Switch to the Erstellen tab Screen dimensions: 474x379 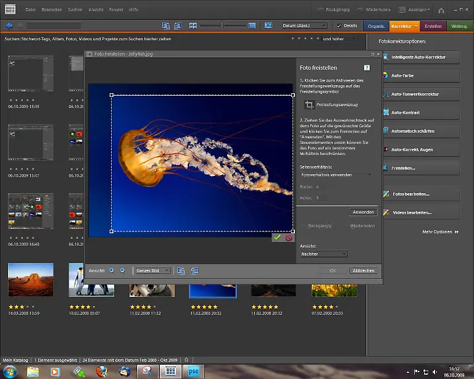pos(433,26)
